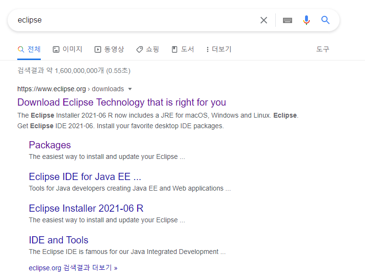The image size is (365, 277).
Task: Open the Packages sitelink
Action: click(x=50, y=145)
